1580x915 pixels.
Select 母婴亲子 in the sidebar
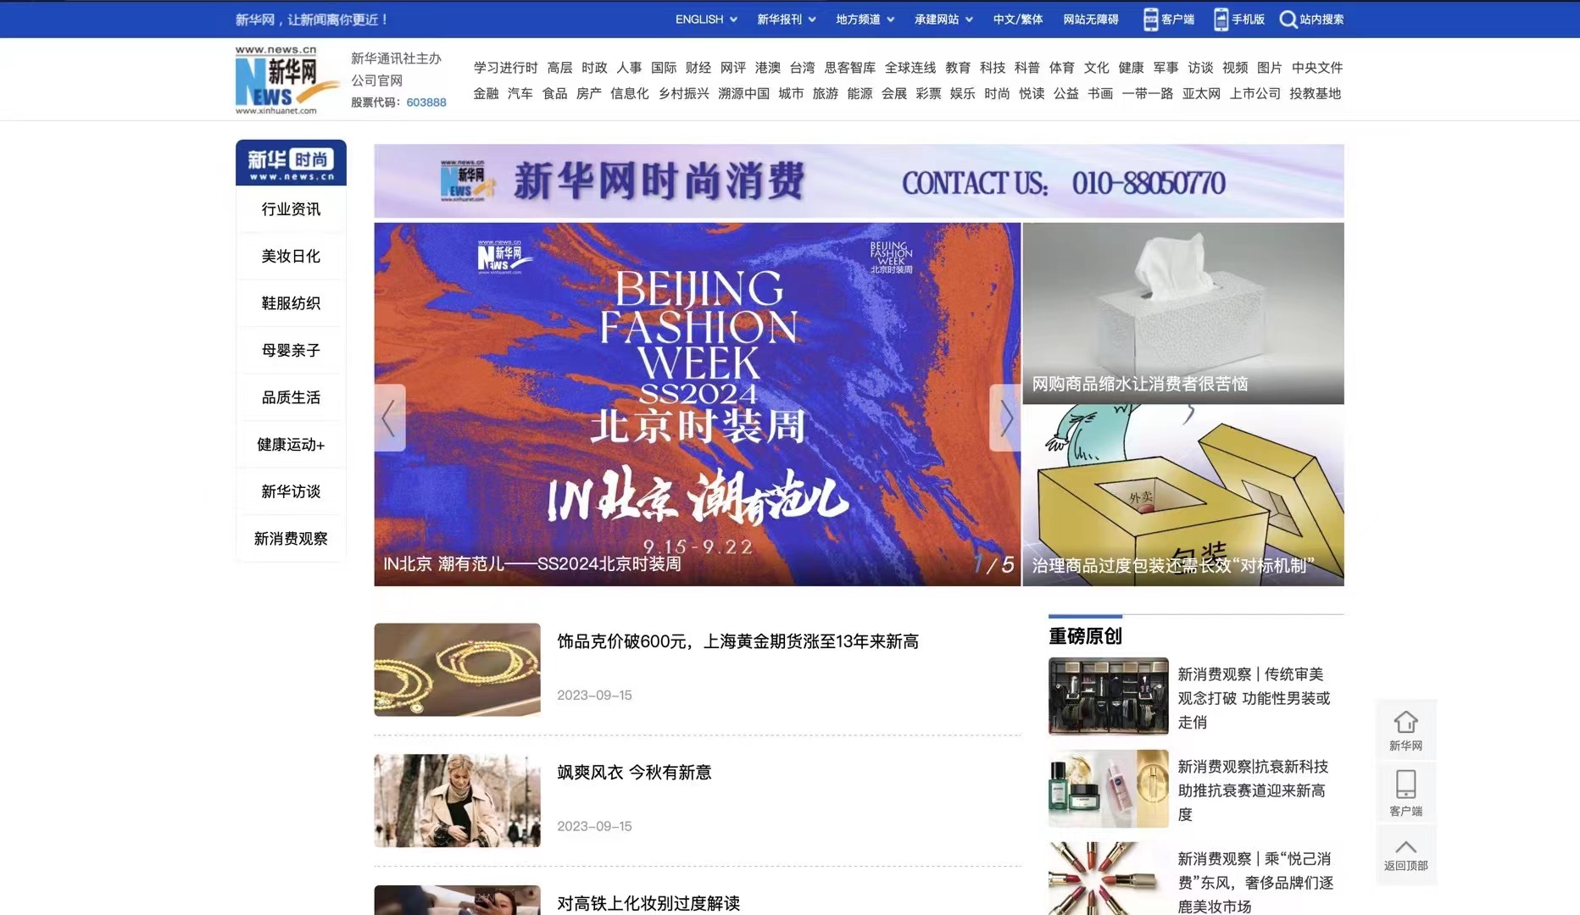coord(291,350)
